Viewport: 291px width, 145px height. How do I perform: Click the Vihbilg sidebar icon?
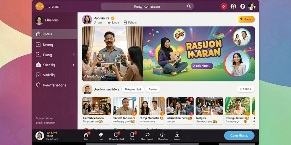[38, 75]
